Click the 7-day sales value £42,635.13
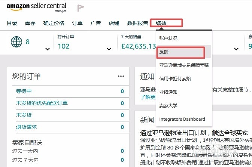Viewport: 252px width, 167px height. coord(139,46)
